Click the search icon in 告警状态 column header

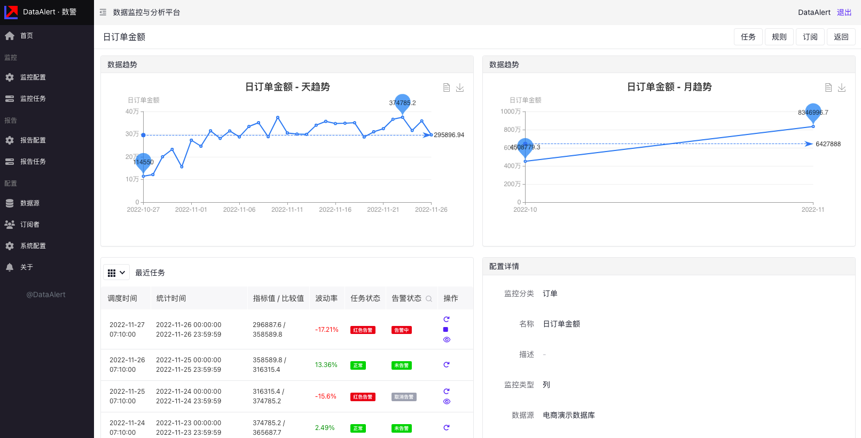coord(429,299)
